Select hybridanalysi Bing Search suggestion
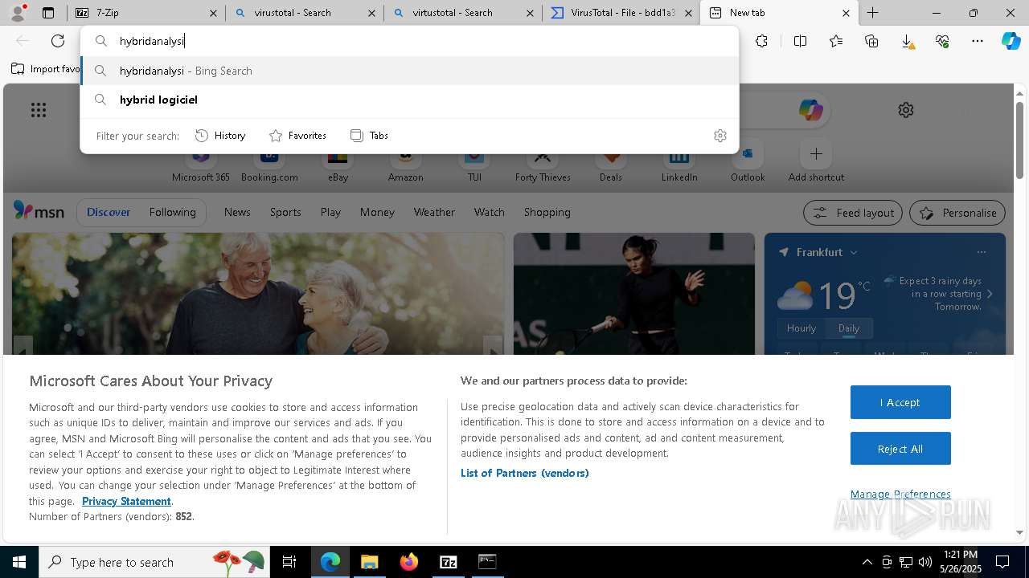Screen dimensions: 1029x578 pos(410,71)
